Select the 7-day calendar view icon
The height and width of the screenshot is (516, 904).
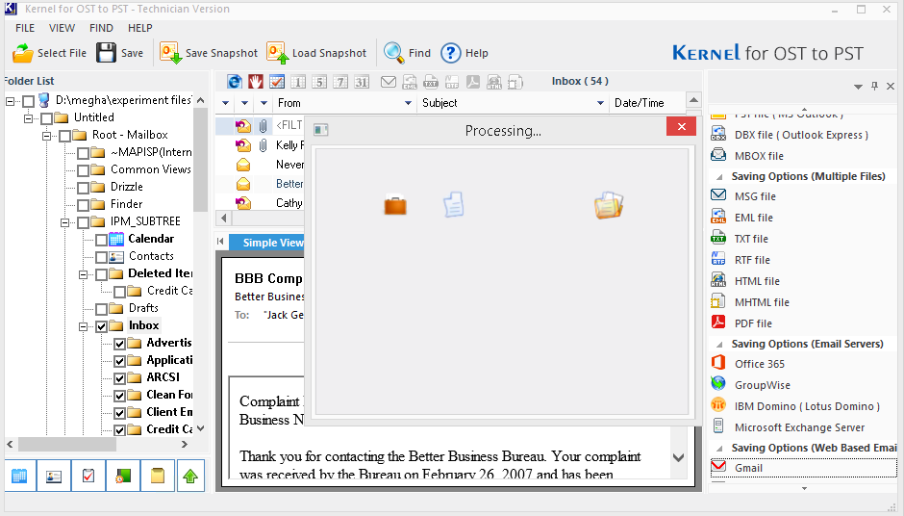340,82
